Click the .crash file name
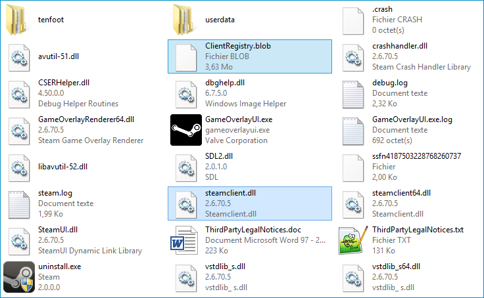Viewport: 484px width, 298px height. 382,9
